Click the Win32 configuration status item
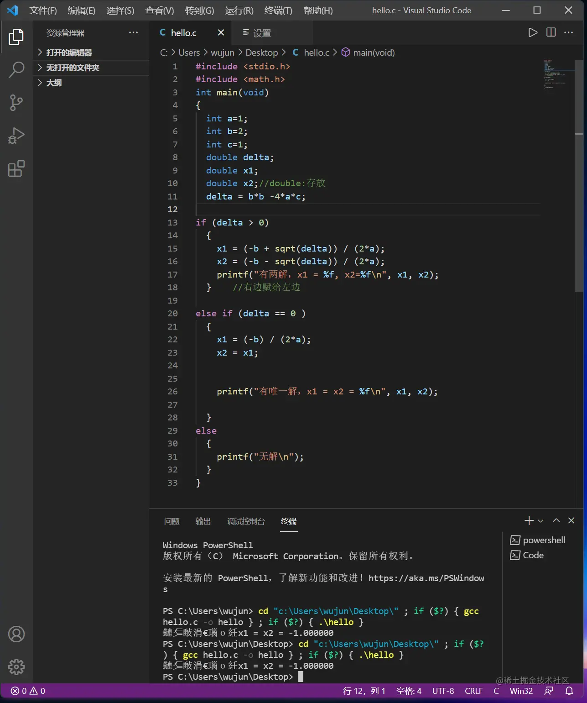Image resolution: width=587 pixels, height=703 pixels. (521, 691)
